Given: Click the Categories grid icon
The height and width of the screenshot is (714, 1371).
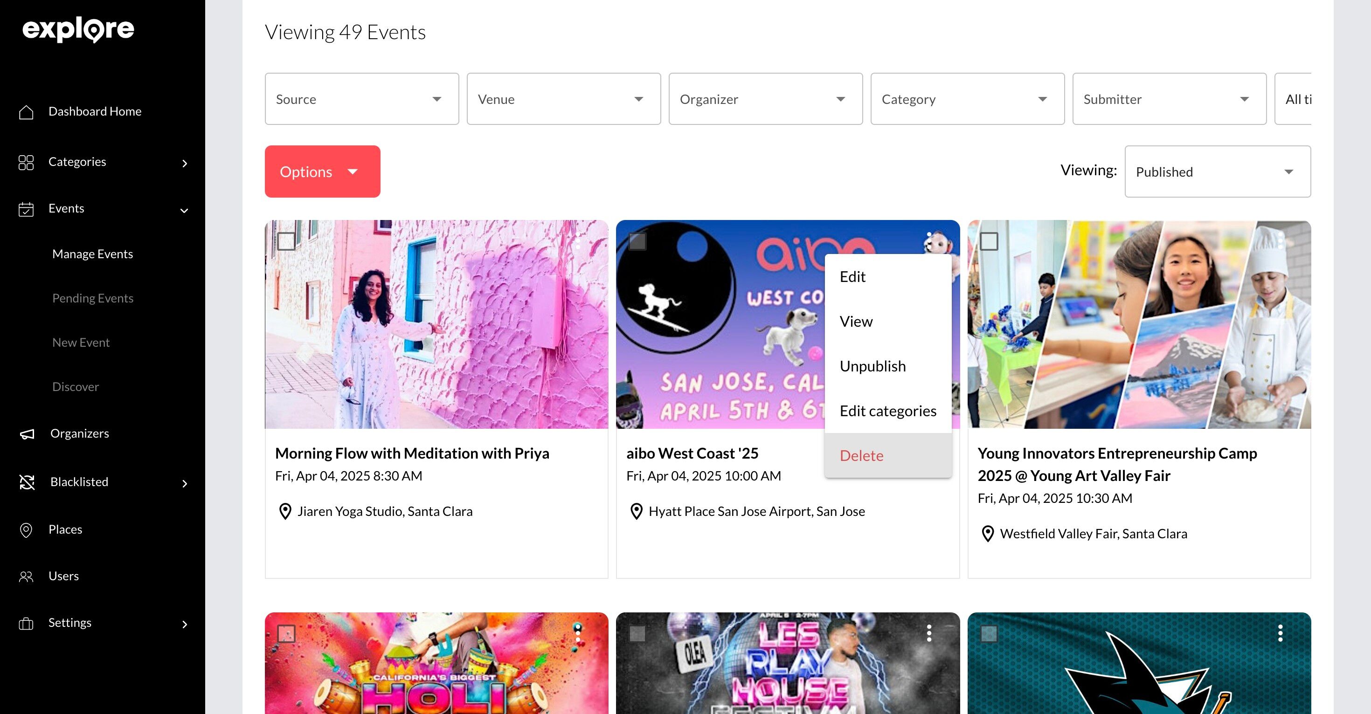Looking at the screenshot, I should click(26, 162).
